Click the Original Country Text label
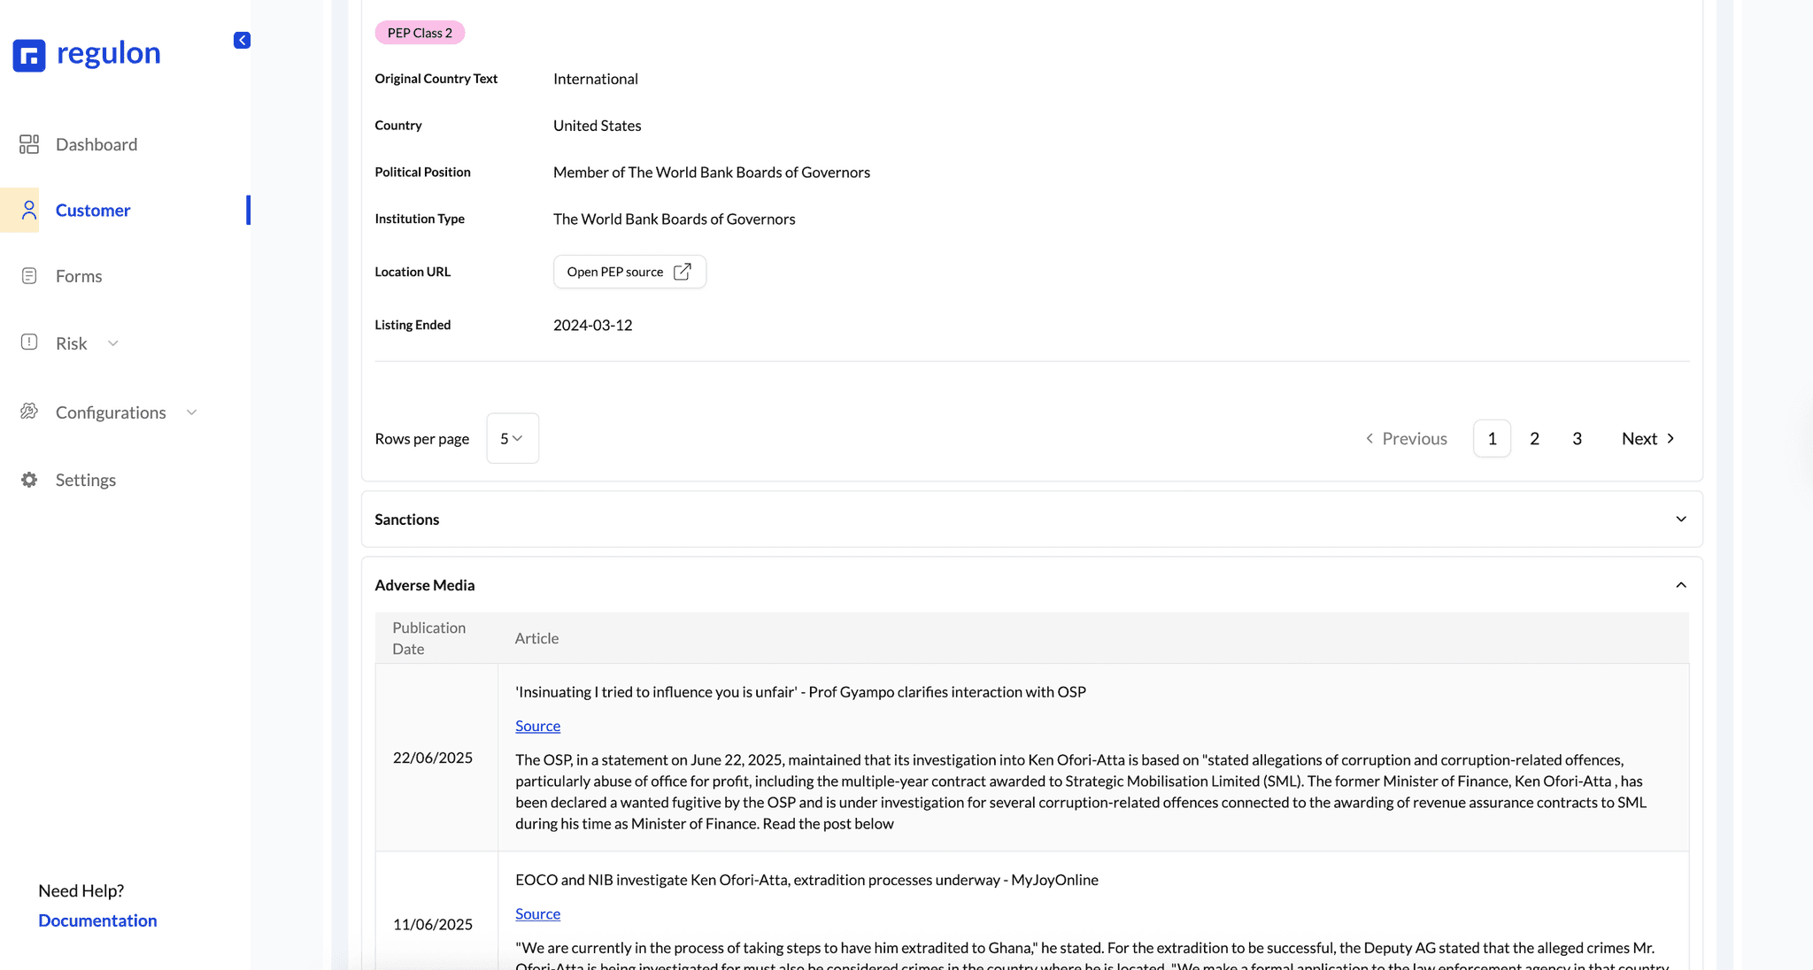Image resolution: width=1813 pixels, height=970 pixels. [x=436, y=79]
